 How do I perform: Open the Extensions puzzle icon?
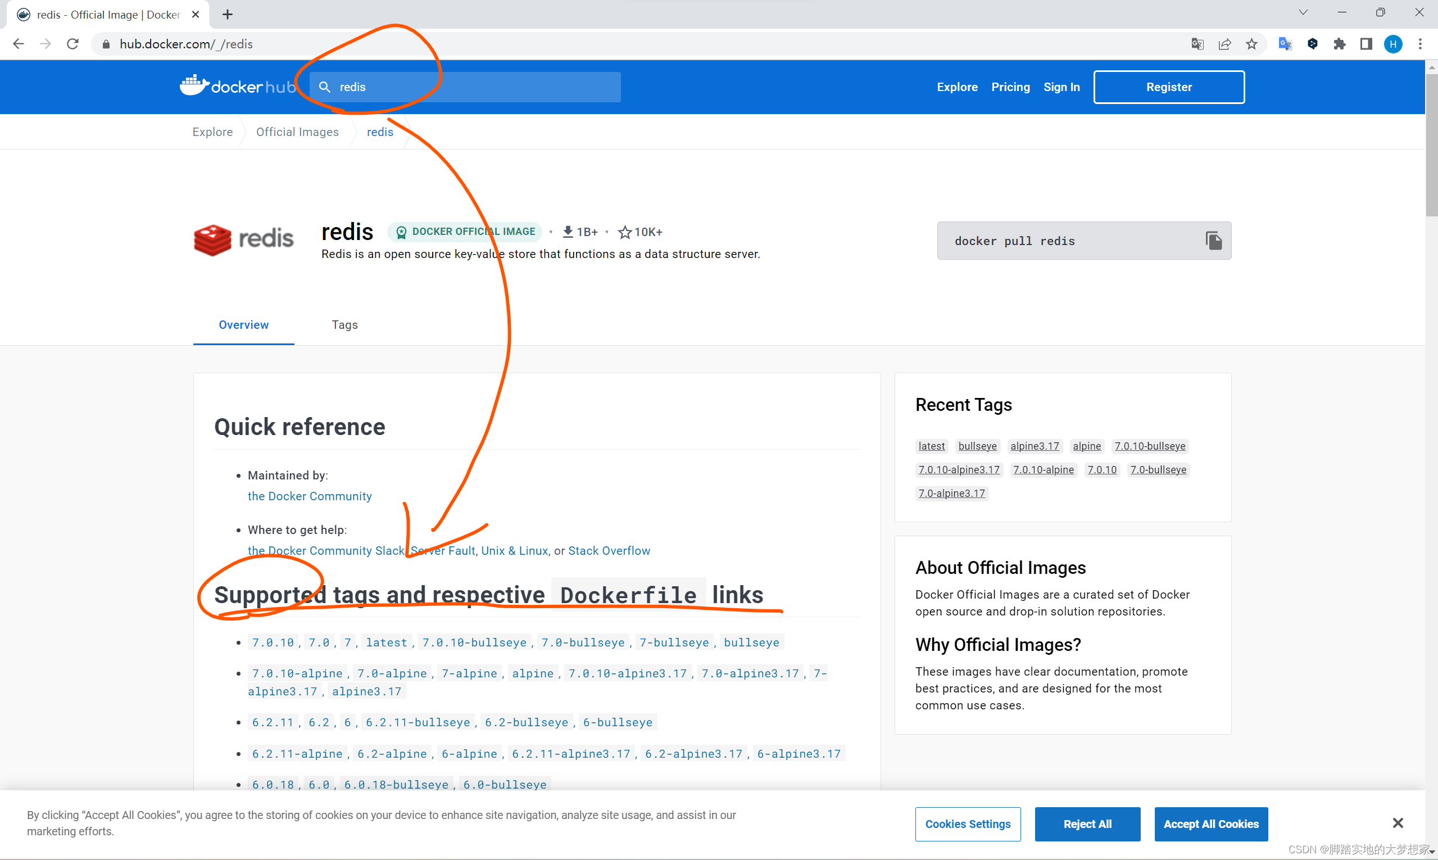[x=1339, y=44]
